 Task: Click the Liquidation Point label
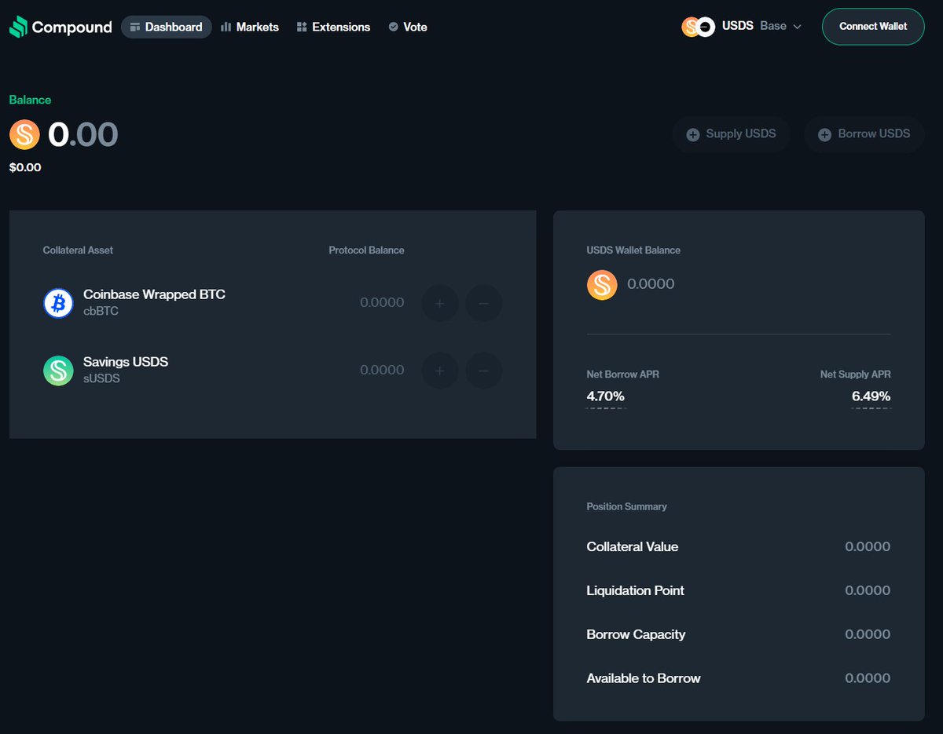[635, 590]
